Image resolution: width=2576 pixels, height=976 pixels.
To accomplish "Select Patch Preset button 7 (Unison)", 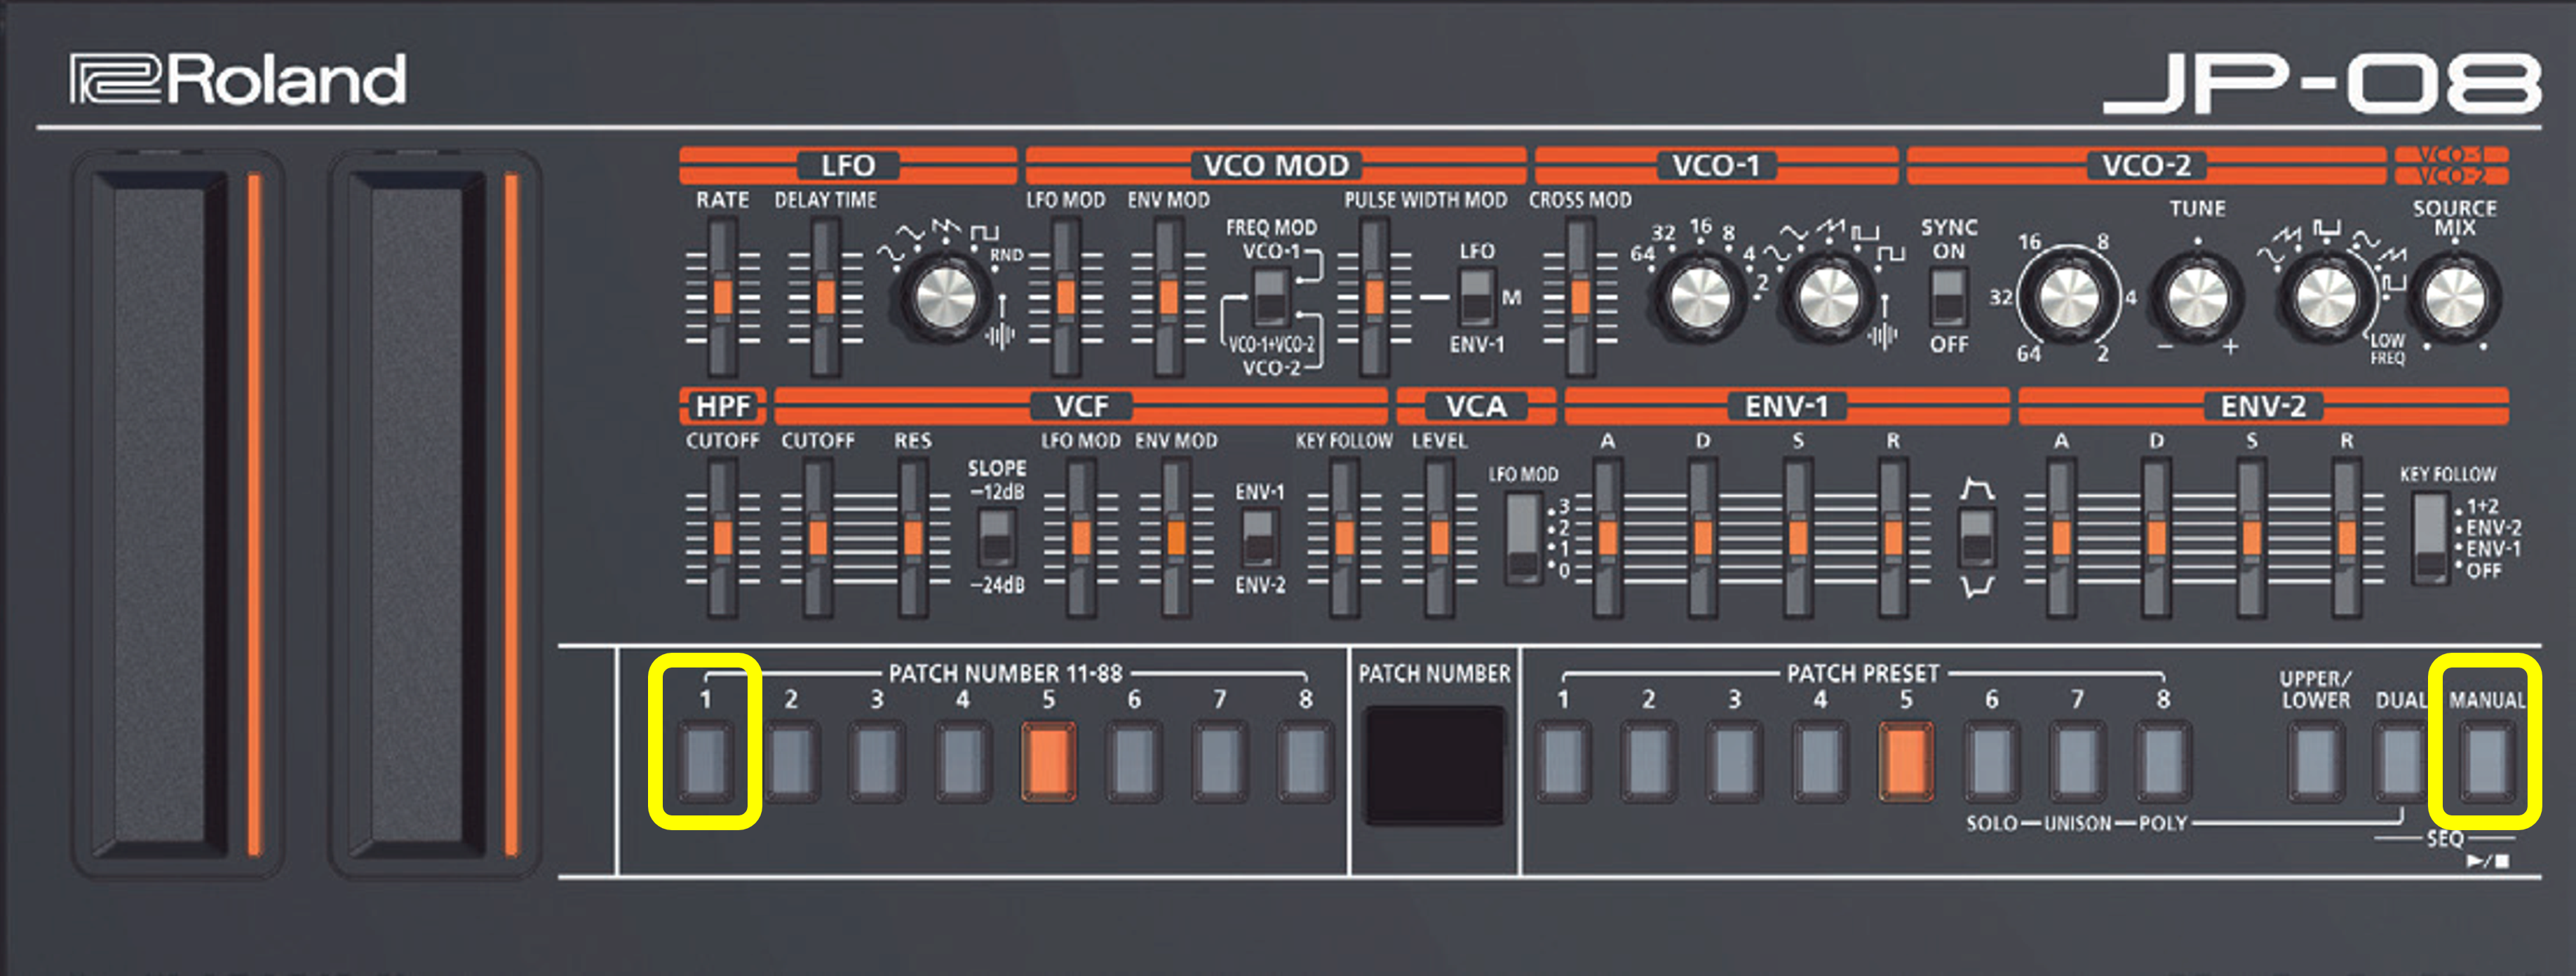I will point(2077,762).
